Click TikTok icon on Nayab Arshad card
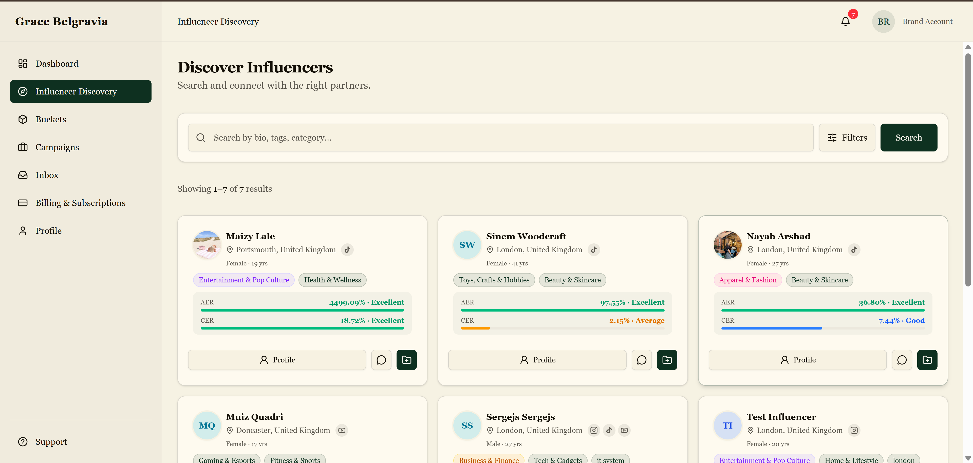Image resolution: width=973 pixels, height=463 pixels. click(854, 250)
